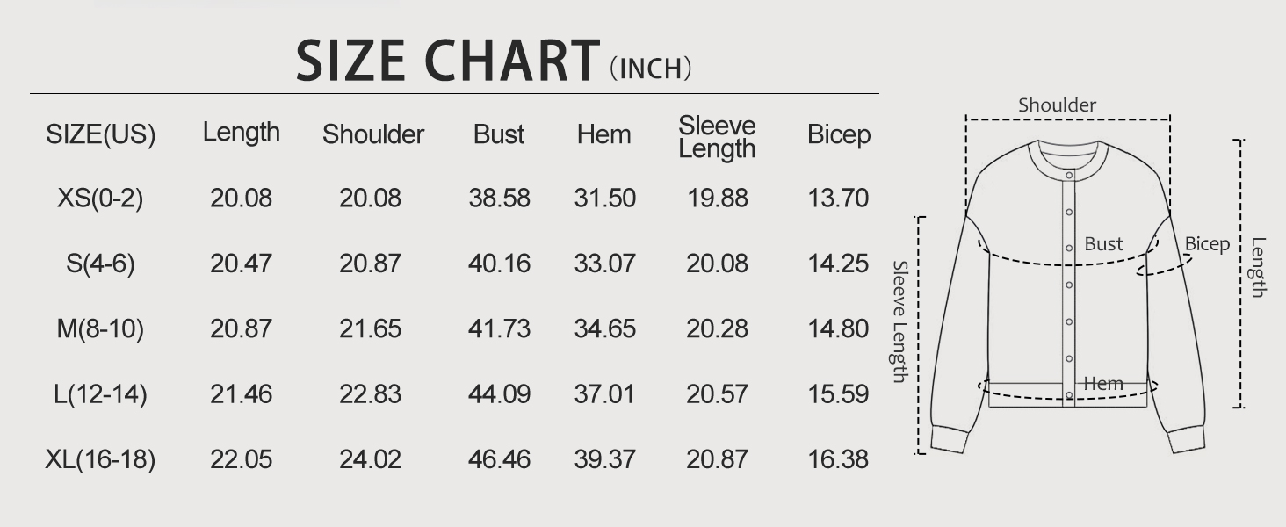The height and width of the screenshot is (527, 1286).
Task: Click the Bust column header
Action: (x=499, y=134)
